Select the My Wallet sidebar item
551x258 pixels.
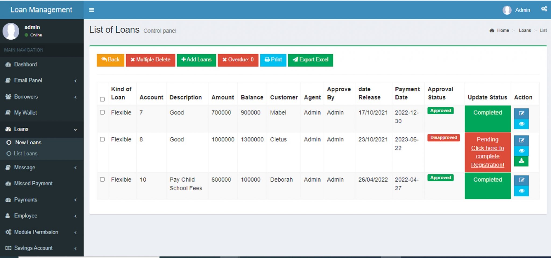(26, 113)
